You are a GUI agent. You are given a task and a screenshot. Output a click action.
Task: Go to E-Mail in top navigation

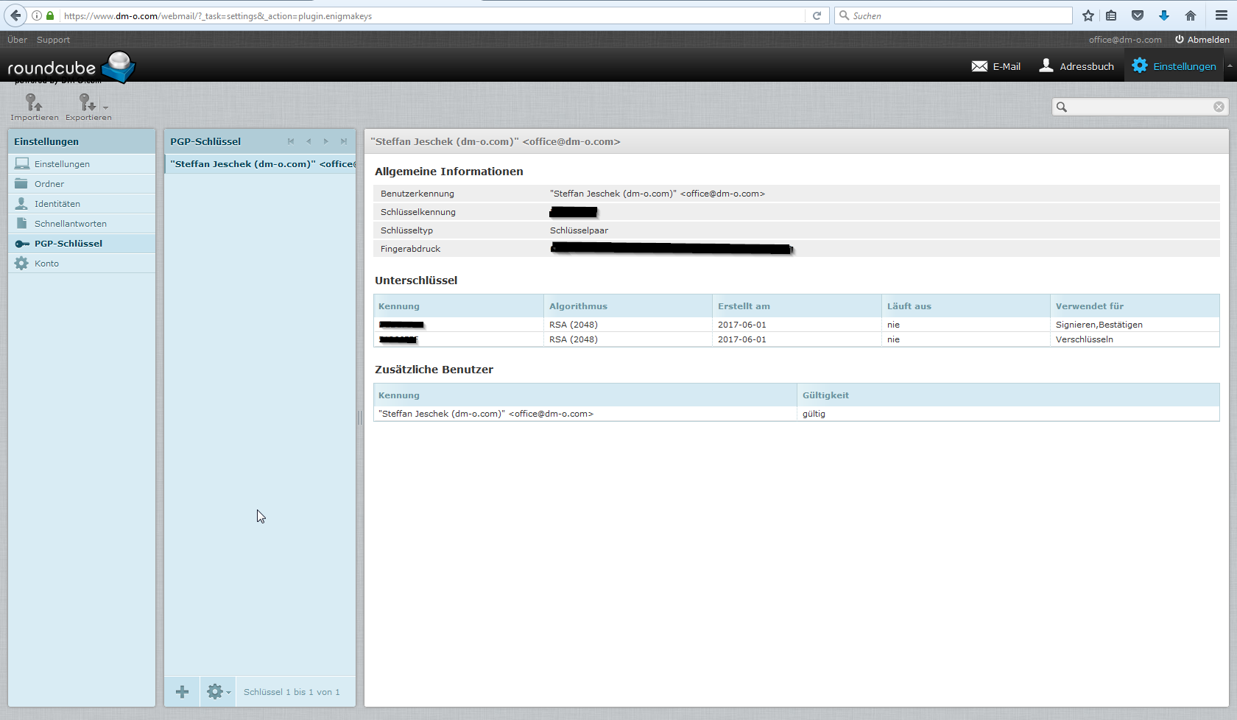(995, 66)
